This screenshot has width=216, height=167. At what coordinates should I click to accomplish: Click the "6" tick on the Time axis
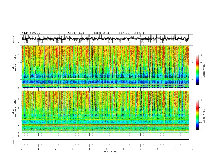point(124,149)
